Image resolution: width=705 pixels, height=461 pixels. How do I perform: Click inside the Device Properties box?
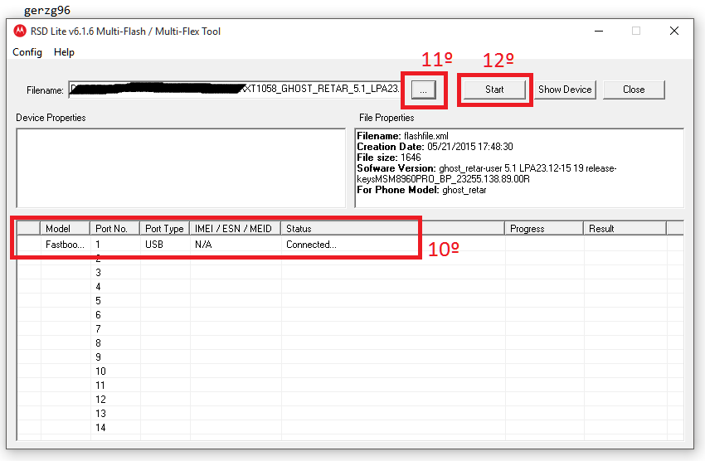pos(180,167)
